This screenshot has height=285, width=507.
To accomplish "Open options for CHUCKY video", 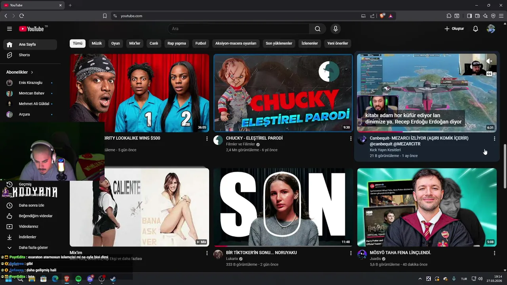I will pos(351,139).
